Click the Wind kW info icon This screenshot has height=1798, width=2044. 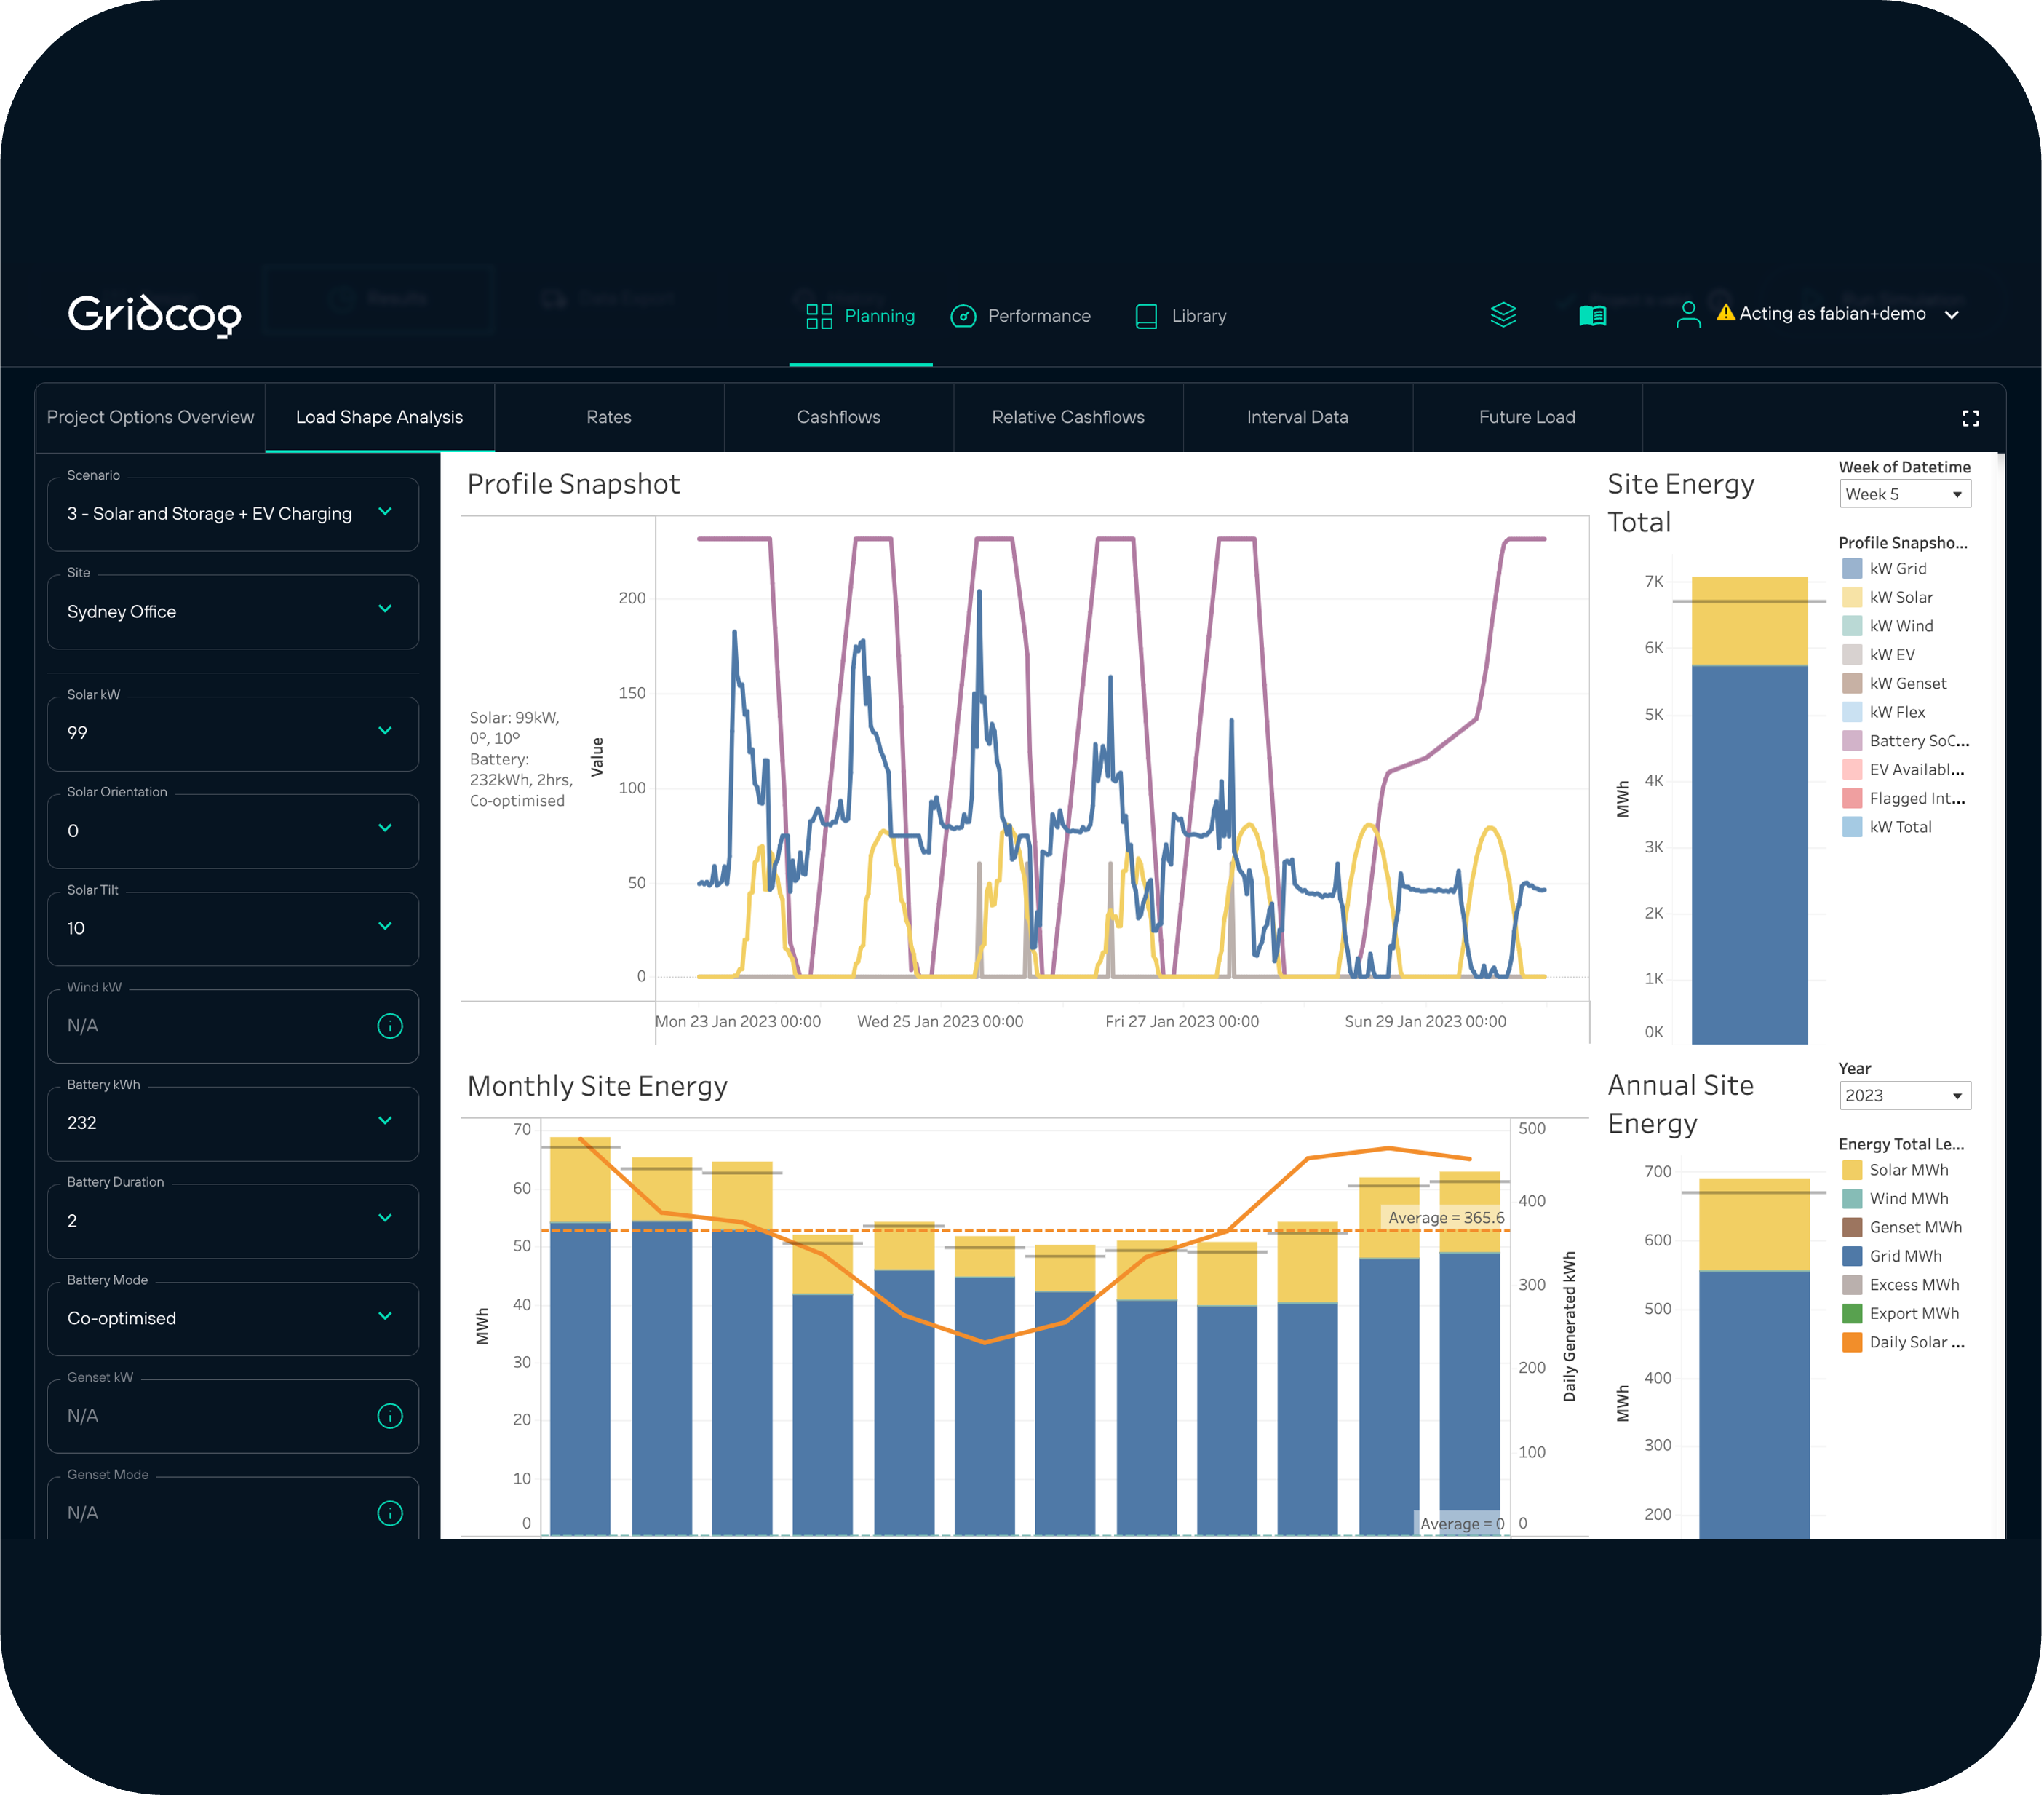coord(390,1026)
